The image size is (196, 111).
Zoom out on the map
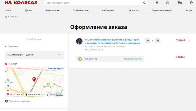click(8, 90)
